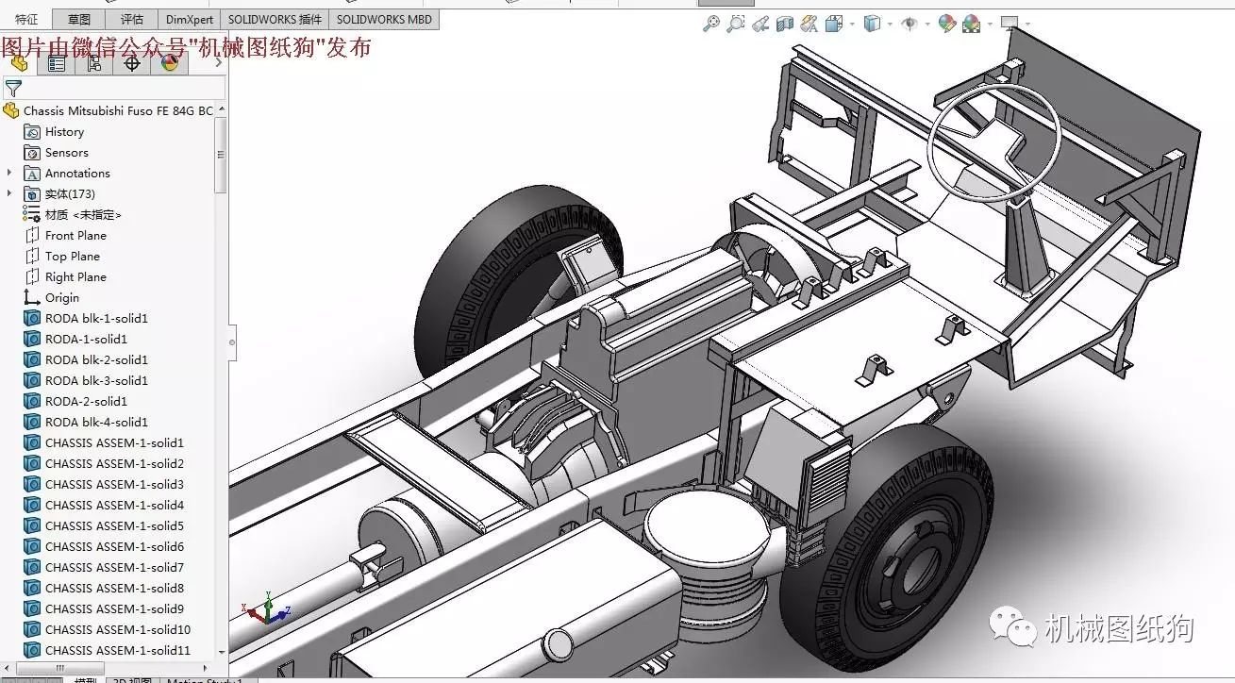Click the Previous View icon

pos(760,25)
